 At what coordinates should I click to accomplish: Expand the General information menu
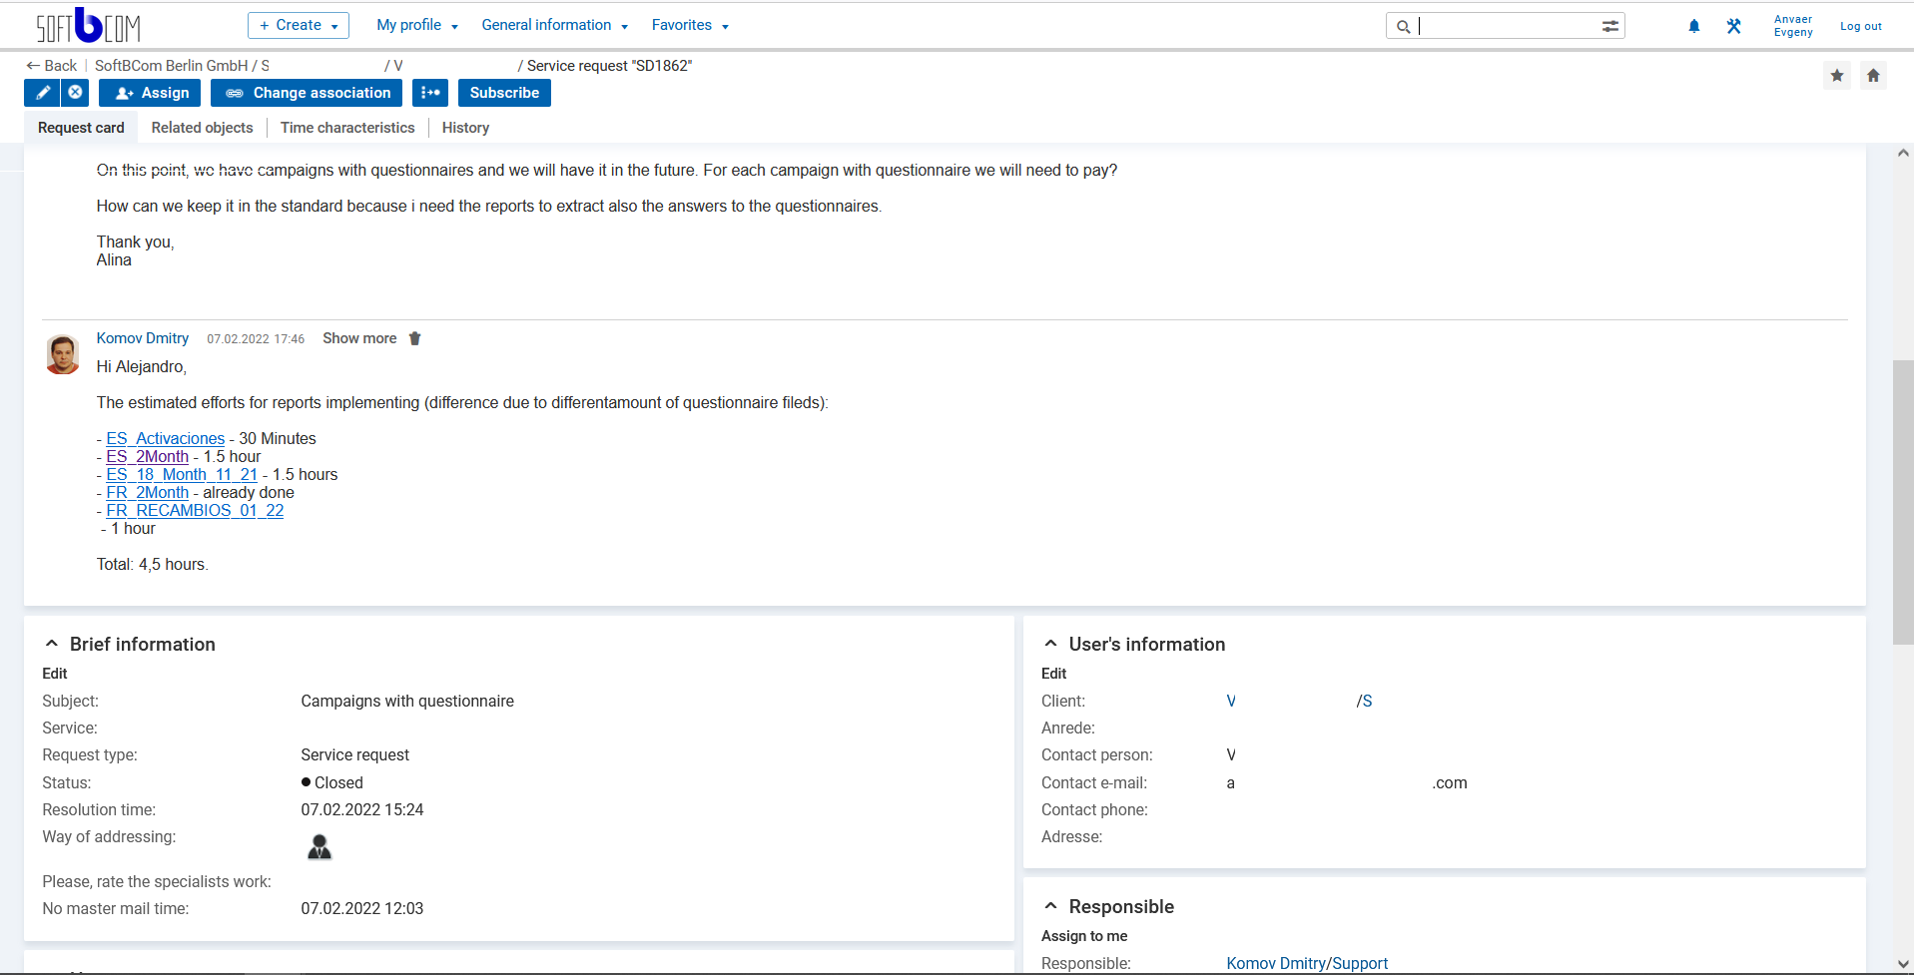click(x=554, y=25)
